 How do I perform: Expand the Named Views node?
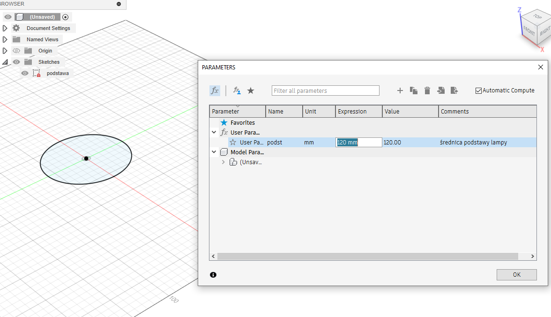[5, 39]
